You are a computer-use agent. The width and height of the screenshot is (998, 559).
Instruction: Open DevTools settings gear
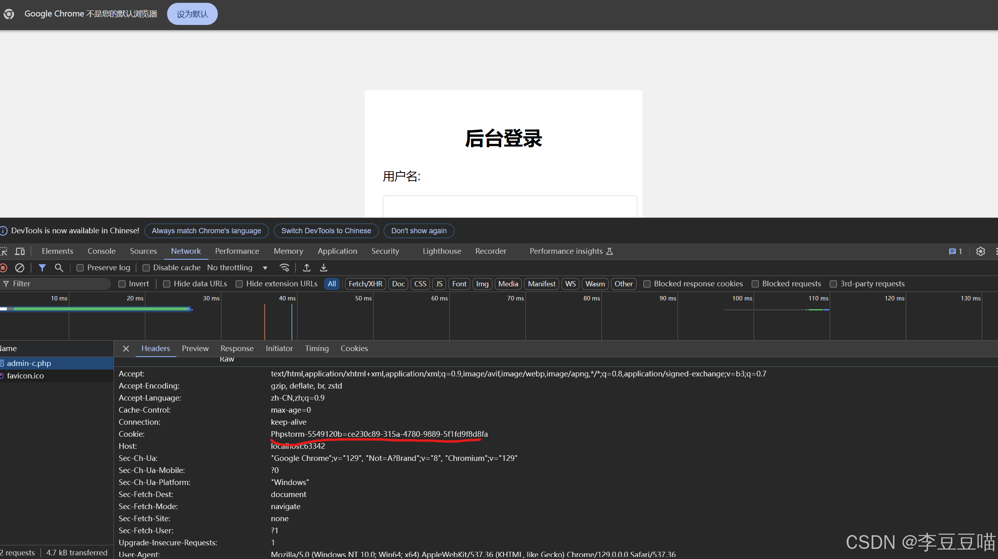981,251
